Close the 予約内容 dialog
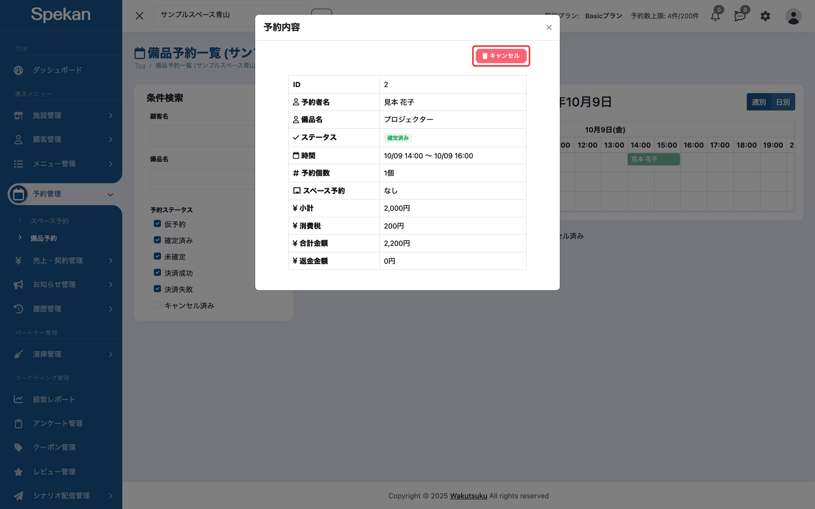 click(549, 27)
